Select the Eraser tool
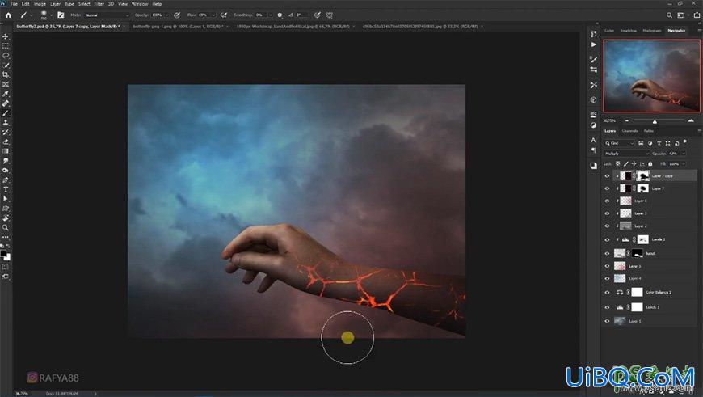Image resolution: width=703 pixels, height=397 pixels. [6, 141]
